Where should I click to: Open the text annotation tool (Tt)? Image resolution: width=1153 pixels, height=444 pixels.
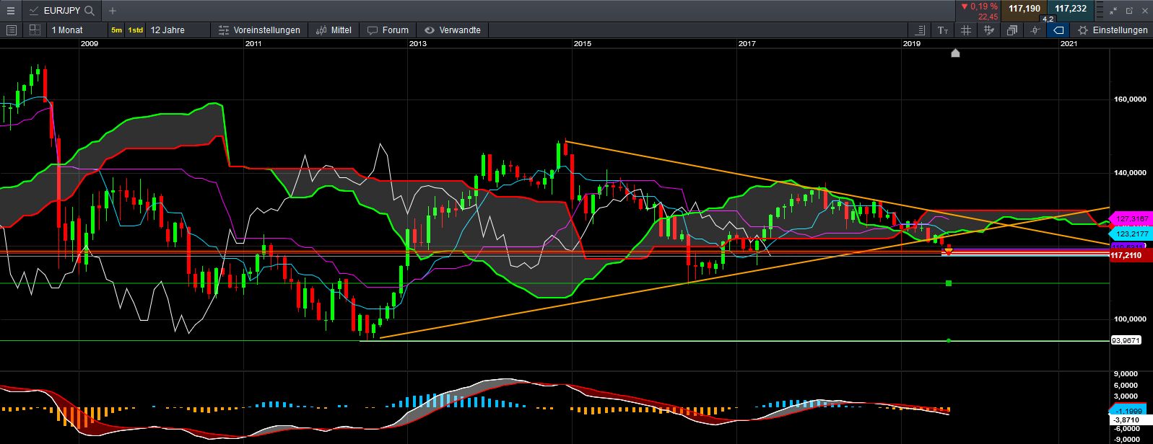pyautogui.click(x=943, y=30)
